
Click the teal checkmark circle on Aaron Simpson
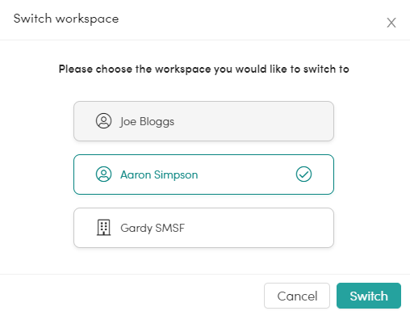[303, 174]
